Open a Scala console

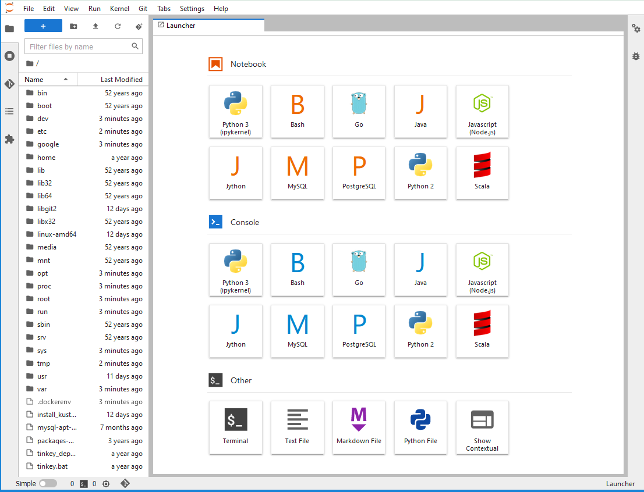(x=482, y=331)
